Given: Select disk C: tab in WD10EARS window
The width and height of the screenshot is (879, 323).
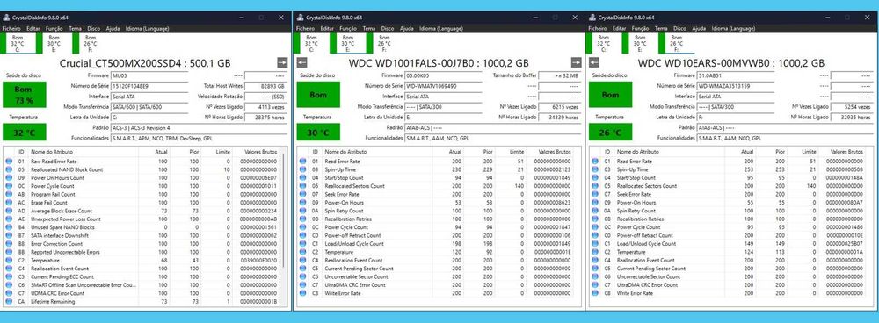Looking at the screenshot, I should click(x=603, y=44).
